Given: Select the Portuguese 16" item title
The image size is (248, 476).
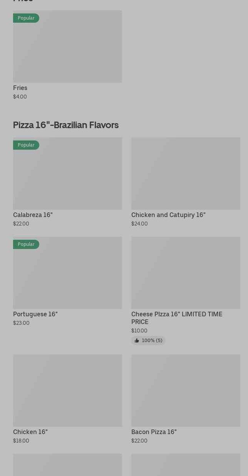Looking at the screenshot, I should coord(35,314).
